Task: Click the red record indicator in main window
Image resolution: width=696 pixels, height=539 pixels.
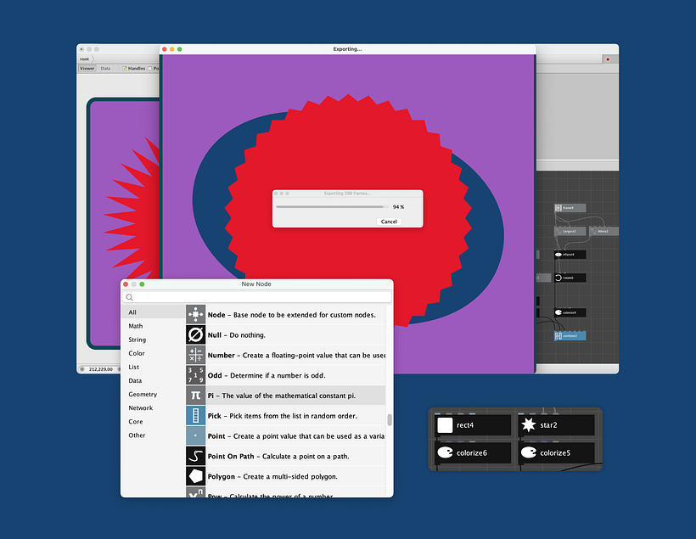Action: 608,59
